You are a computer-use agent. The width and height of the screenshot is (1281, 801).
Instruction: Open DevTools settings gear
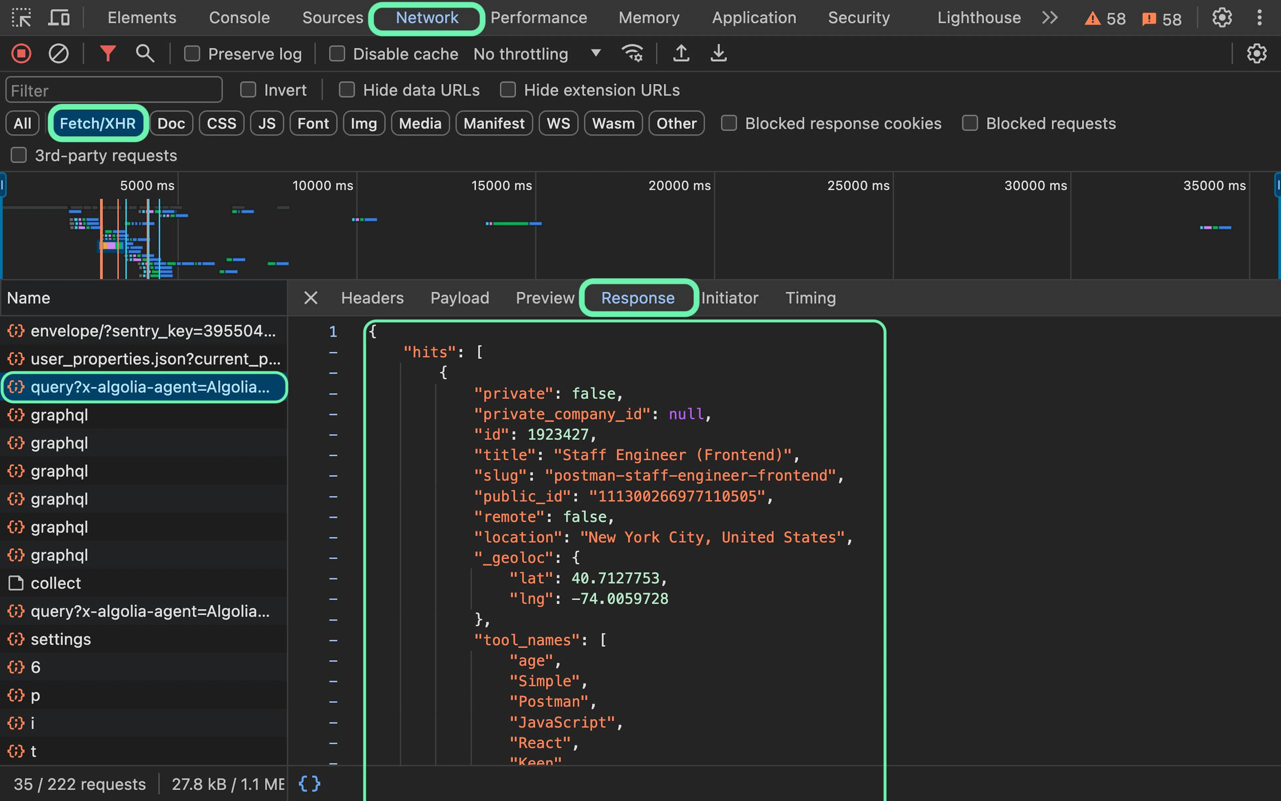1222,18
